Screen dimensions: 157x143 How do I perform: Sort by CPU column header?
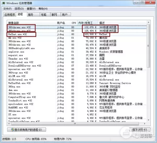[x=74, y=23]
